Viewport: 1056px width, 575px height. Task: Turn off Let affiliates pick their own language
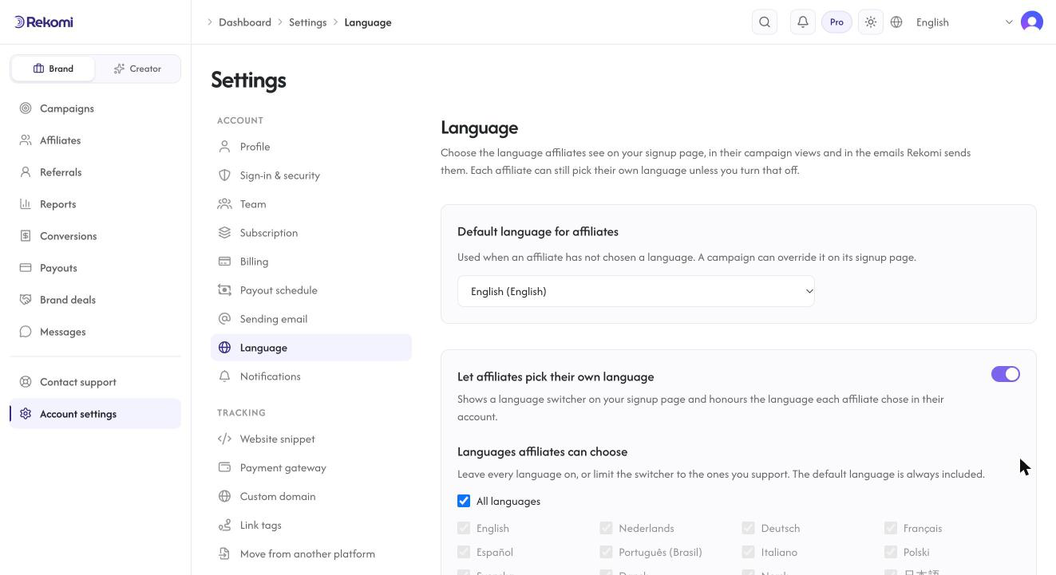point(1006,374)
